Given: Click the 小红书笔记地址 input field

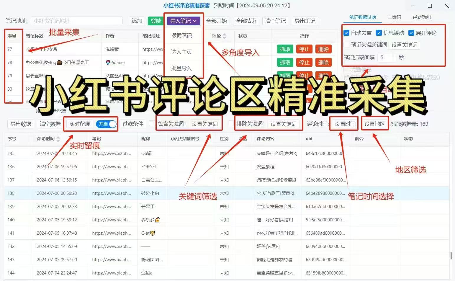Looking at the screenshot, I should pos(77,21).
